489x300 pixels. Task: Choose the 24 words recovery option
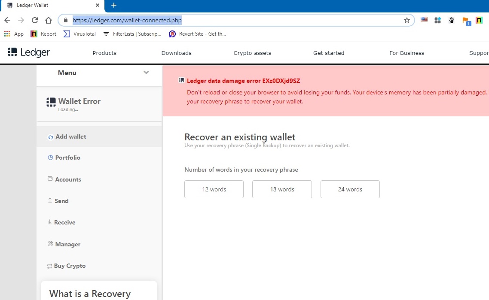coord(350,189)
